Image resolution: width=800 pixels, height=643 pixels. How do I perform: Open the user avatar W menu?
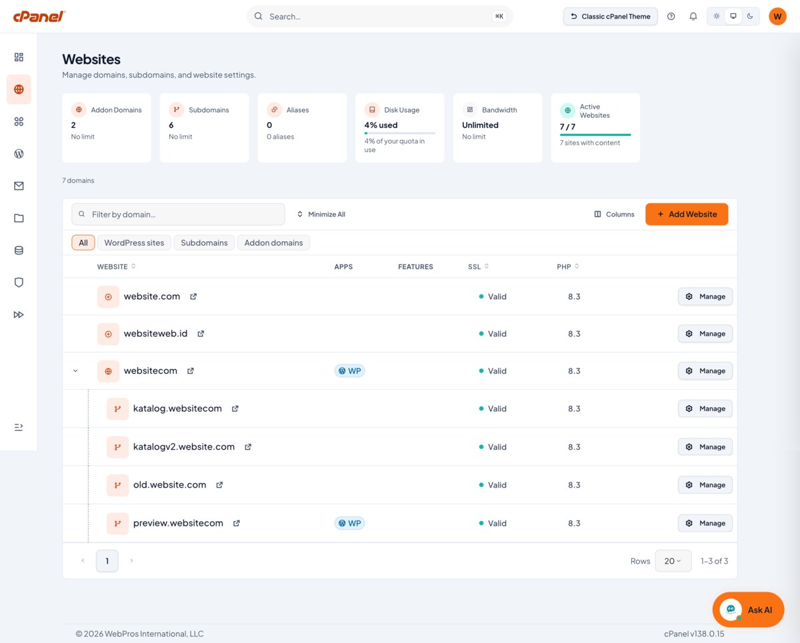777,16
